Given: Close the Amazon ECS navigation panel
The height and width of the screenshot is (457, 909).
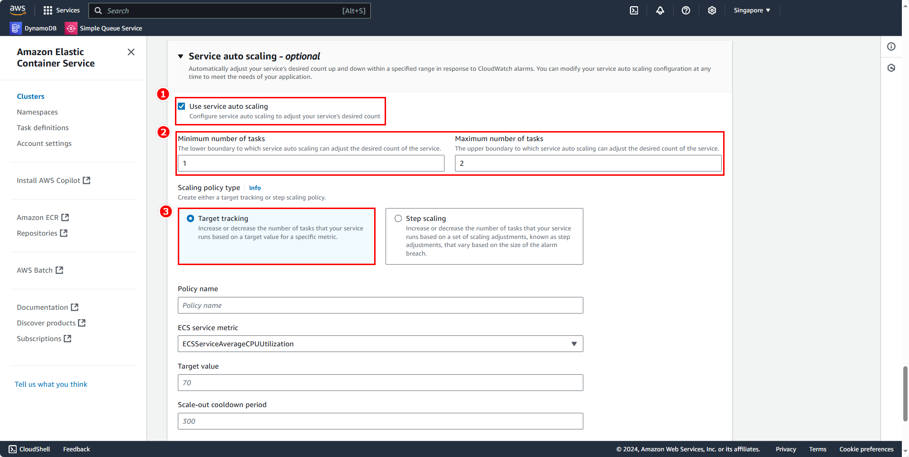Looking at the screenshot, I should (x=131, y=52).
